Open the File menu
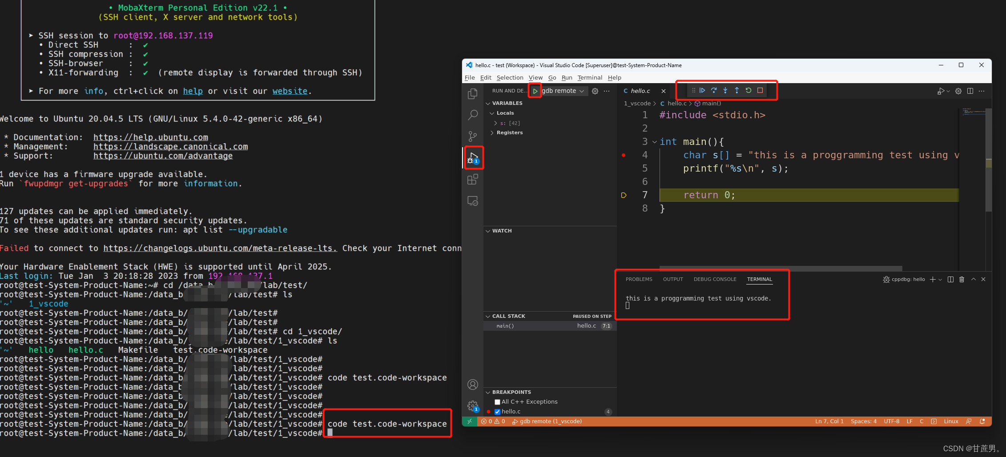This screenshot has width=1006, height=457. (470, 77)
